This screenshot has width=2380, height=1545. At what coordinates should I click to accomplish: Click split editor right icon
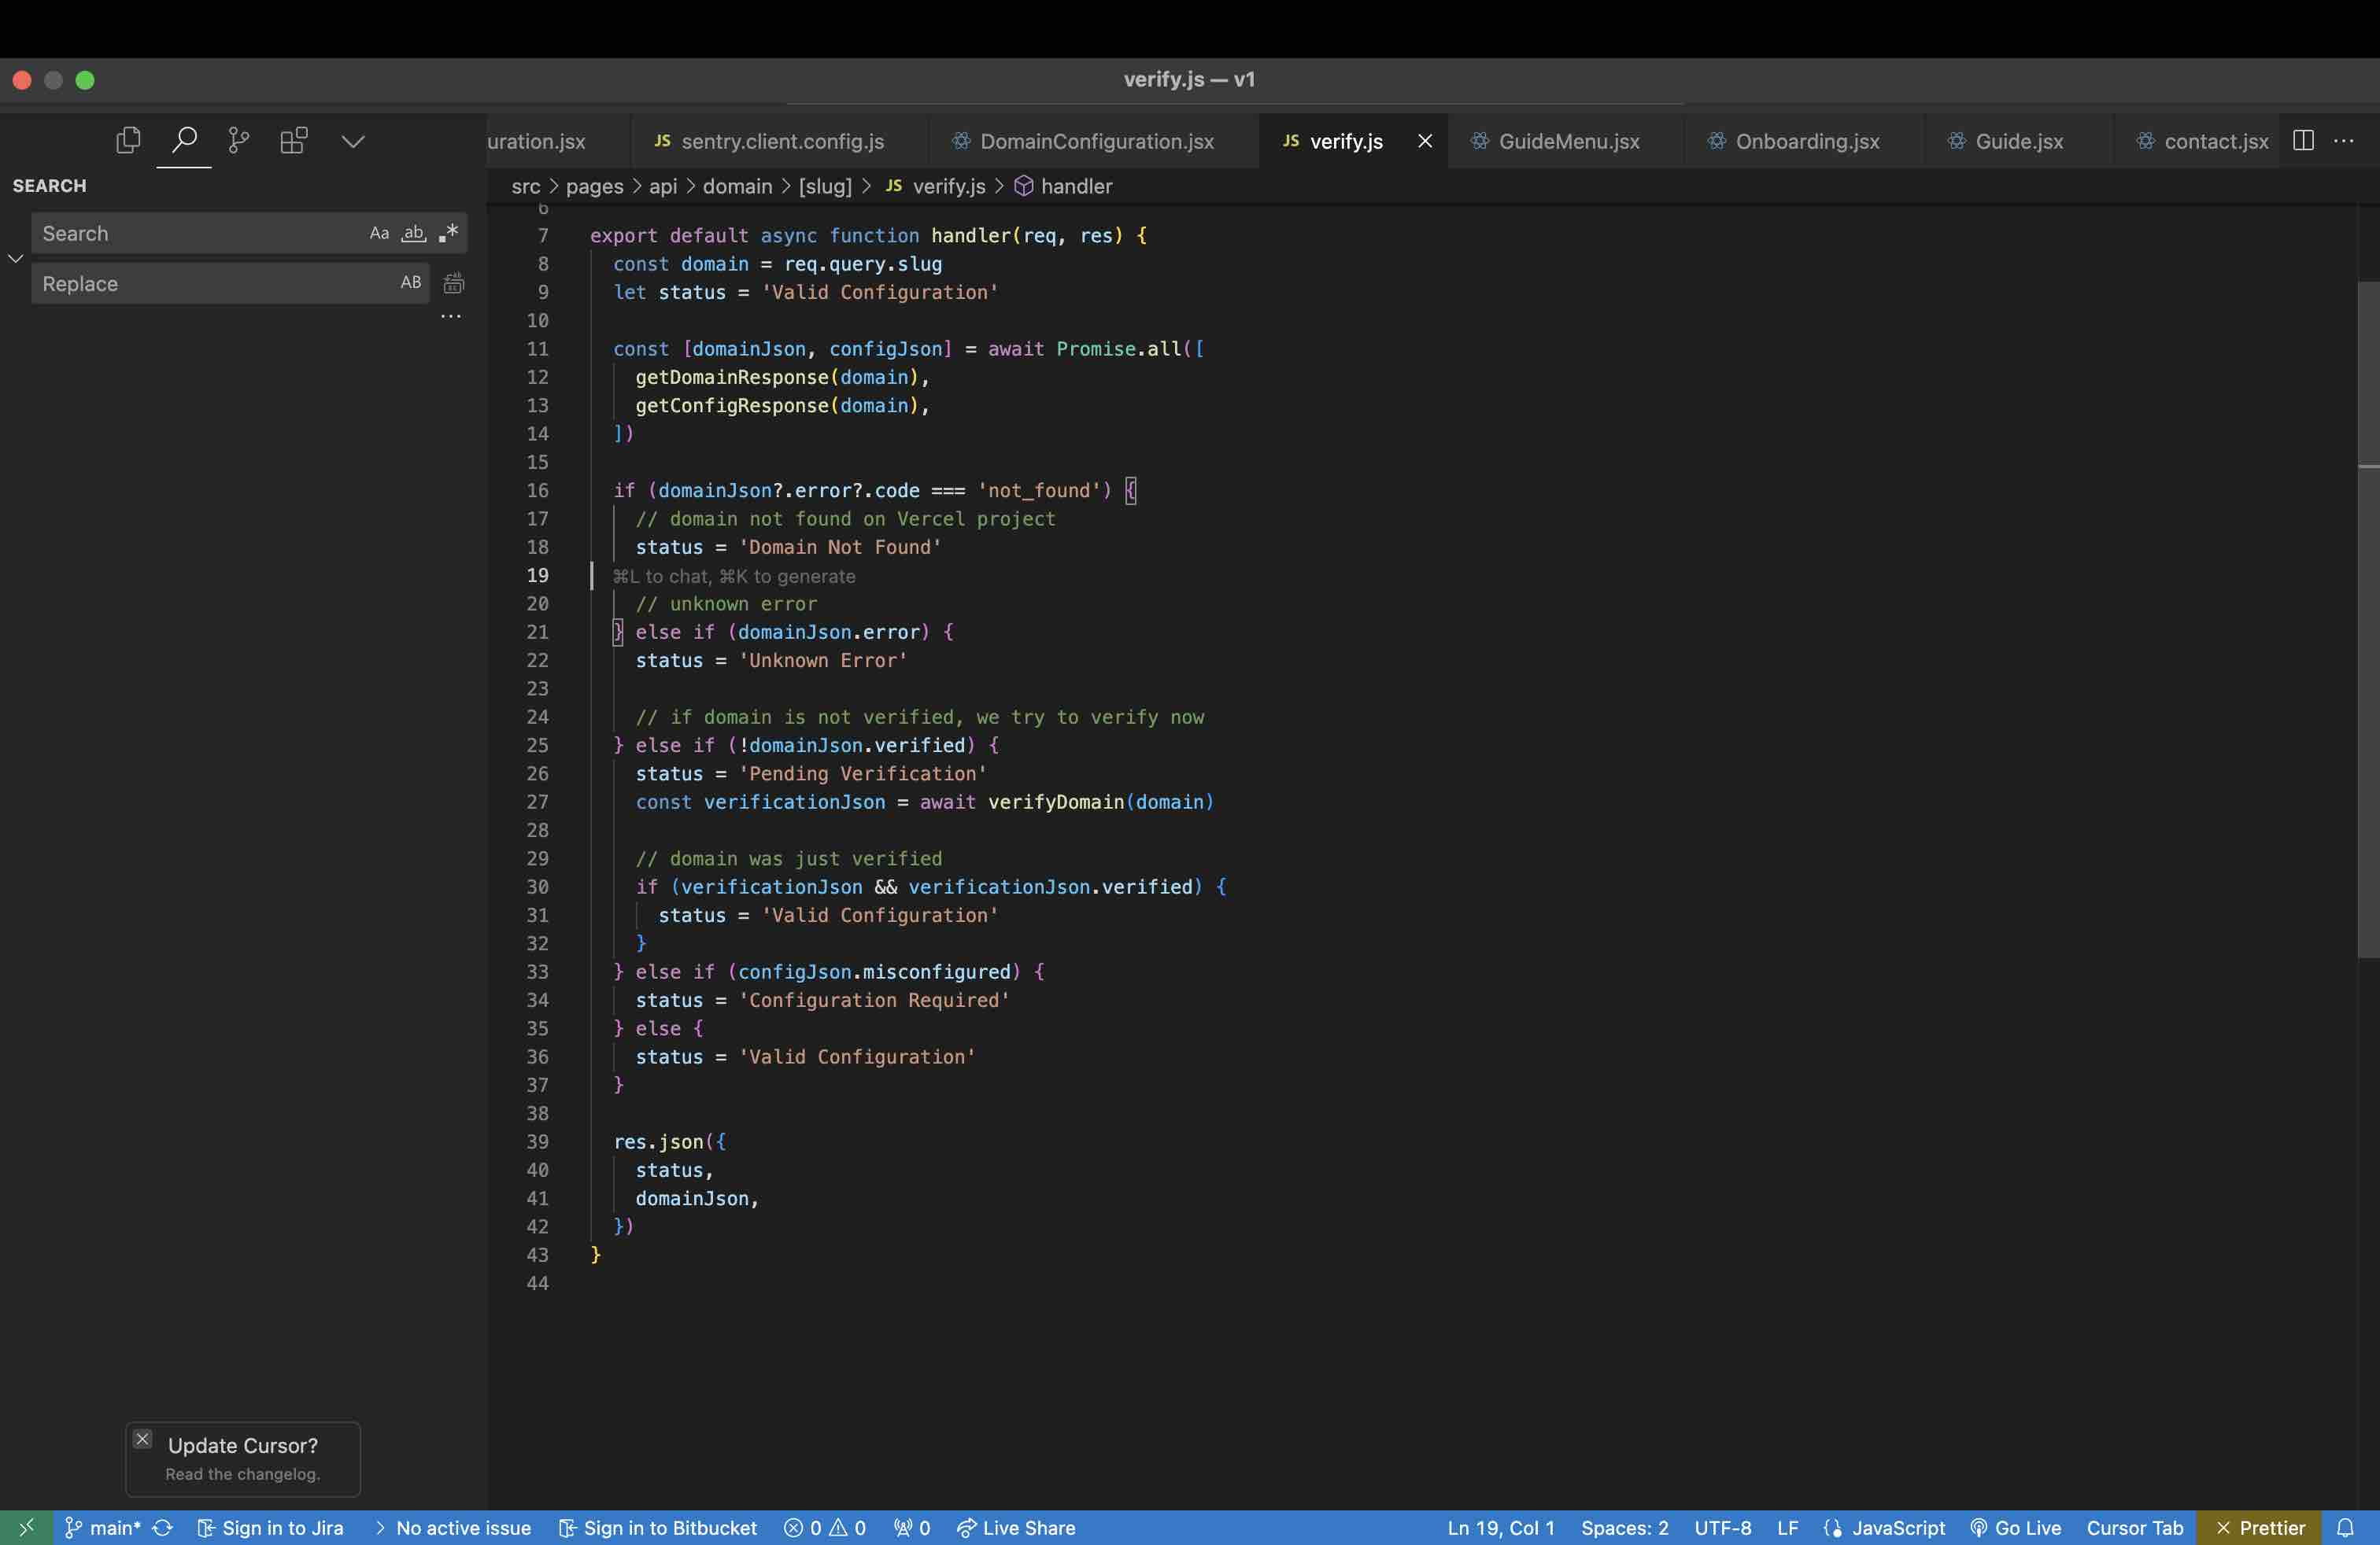[x=2303, y=141]
